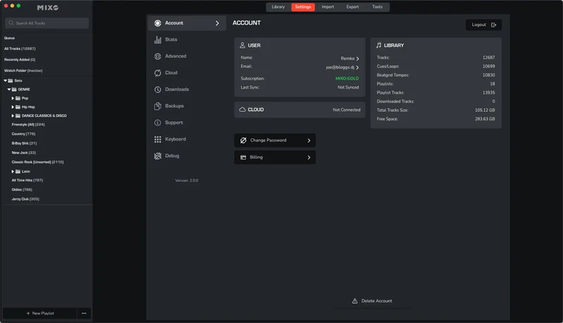This screenshot has width=563, height=323.
Task: Open the Oldies playlist
Action: tap(22, 189)
